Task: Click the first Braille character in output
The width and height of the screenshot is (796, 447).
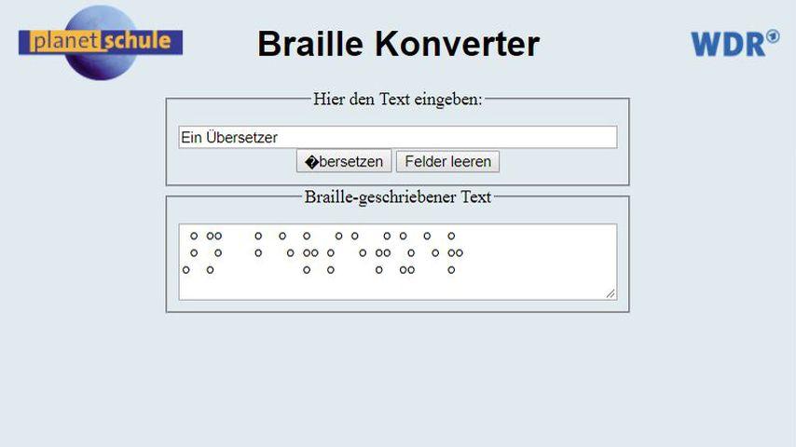Action: click(x=194, y=252)
